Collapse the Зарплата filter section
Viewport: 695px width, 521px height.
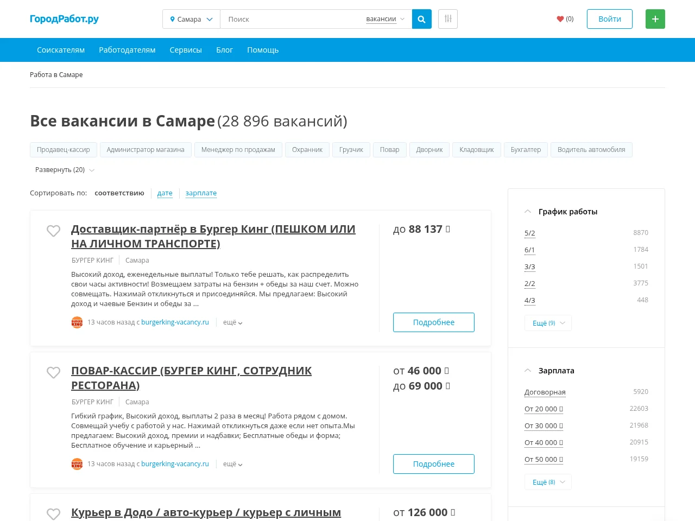click(x=528, y=371)
